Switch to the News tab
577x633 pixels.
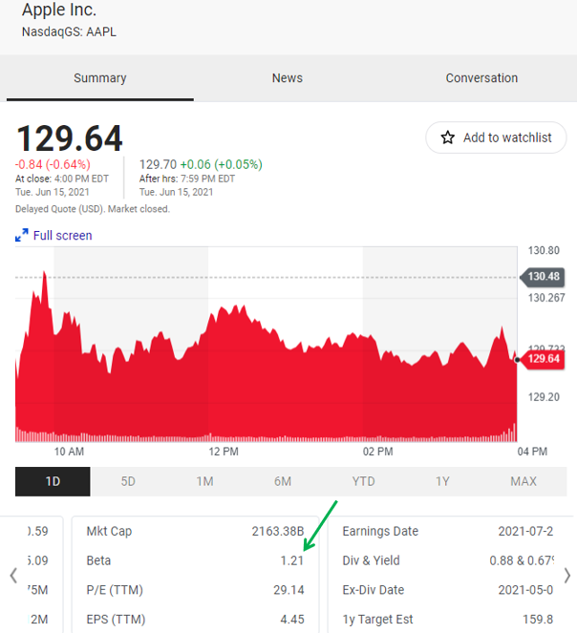[288, 78]
